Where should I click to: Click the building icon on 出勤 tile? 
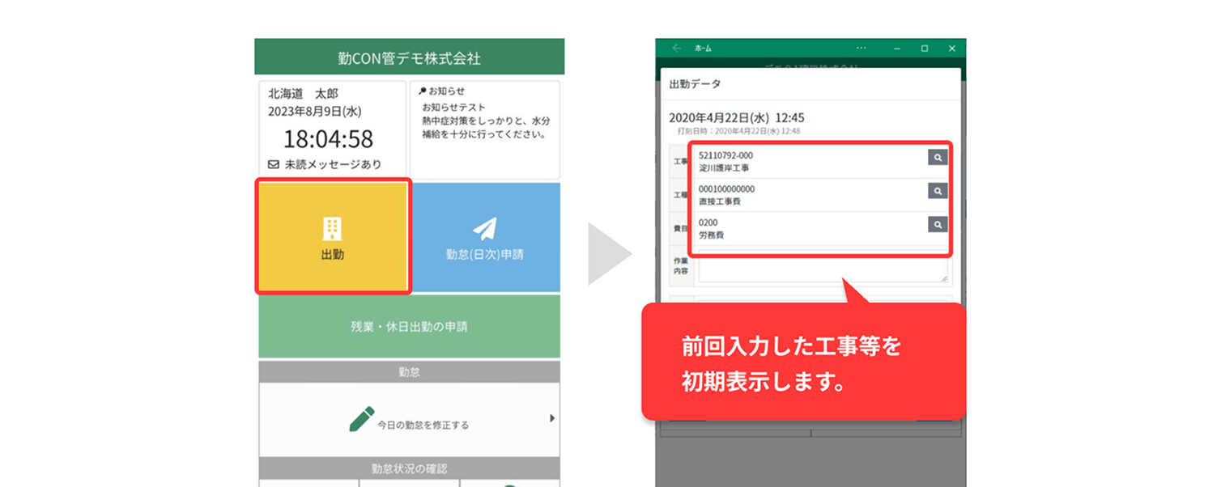(332, 229)
